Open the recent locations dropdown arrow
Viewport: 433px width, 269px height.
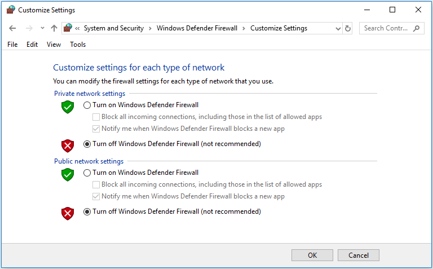pos(42,28)
